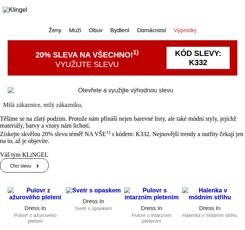Click the Halenka v módním střihu image icon

click(185, 190)
